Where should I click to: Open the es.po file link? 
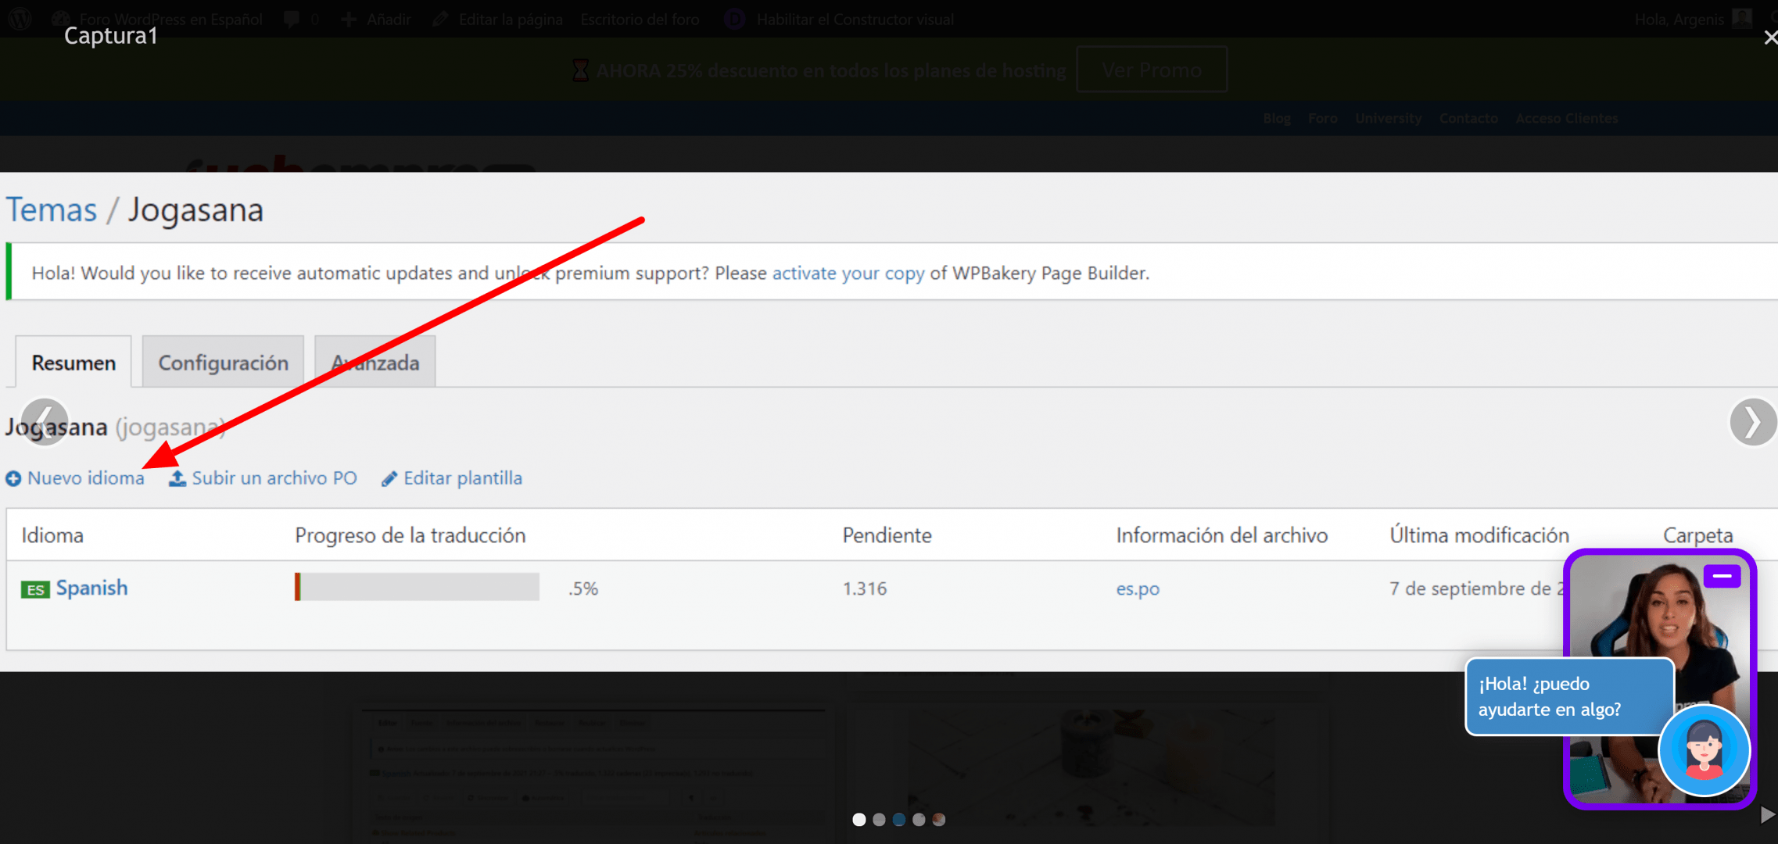click(1138, 588)
